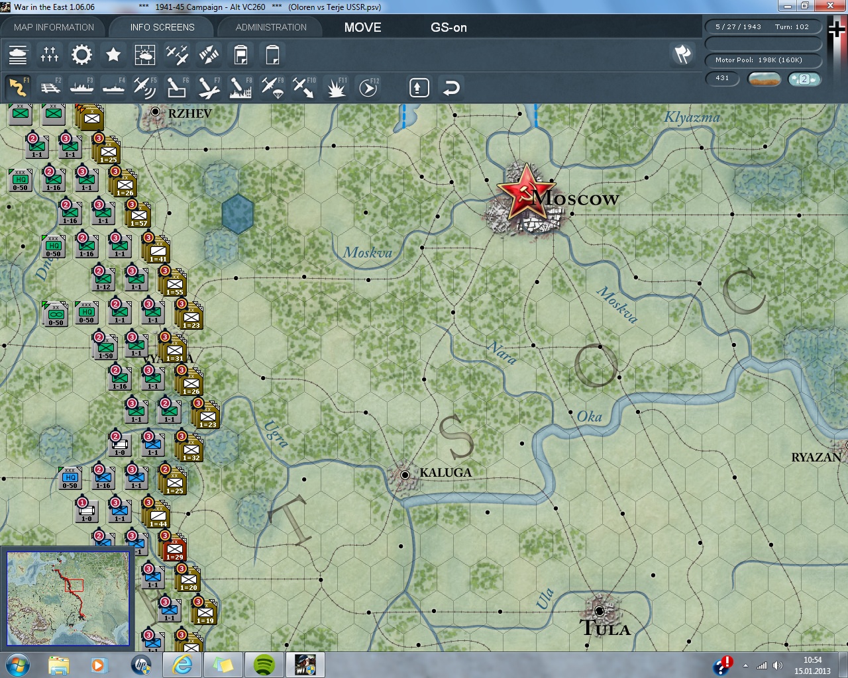Open Windows Explorer from the taskbar
The width and height of the screenshot is (848, 678).
(x=59, y=665)
